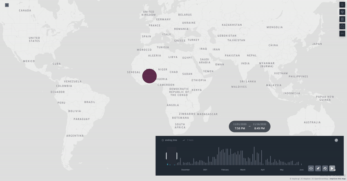
Task: Click the 'June' timeline axis label
Action: [301, 170]
